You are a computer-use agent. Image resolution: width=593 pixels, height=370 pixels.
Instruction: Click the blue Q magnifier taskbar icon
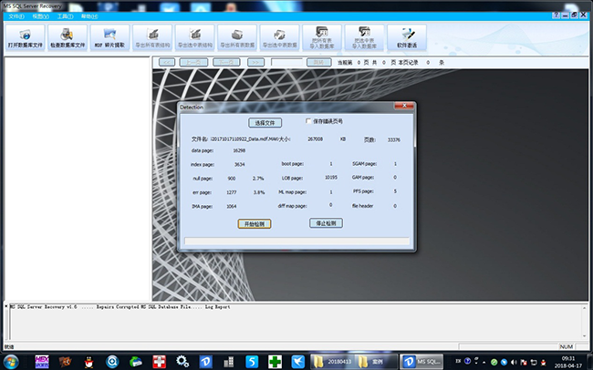(112, 362)
